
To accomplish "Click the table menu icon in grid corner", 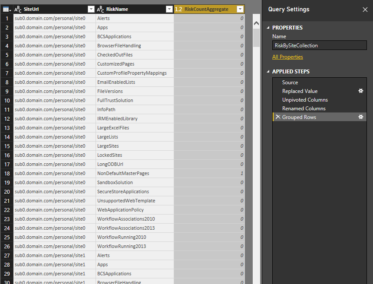I will 7,9.
